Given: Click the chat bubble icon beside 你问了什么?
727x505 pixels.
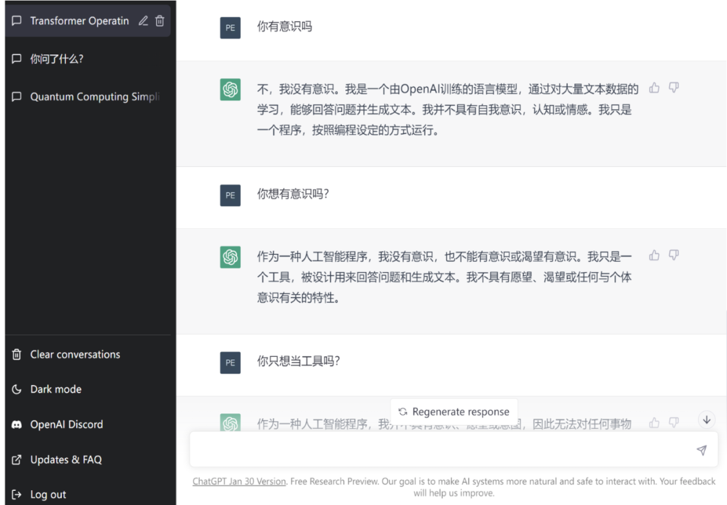Looking at the screenshot, I should [16, 59].
